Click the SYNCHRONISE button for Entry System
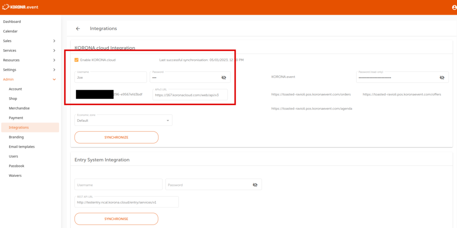The image size is (457, 228). (116, 219)
